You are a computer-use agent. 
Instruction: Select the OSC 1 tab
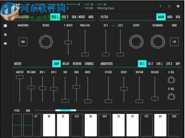pyautogui.click(x=55, y=17)
